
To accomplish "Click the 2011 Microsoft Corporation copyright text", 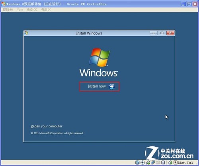I will click(57, 133).
